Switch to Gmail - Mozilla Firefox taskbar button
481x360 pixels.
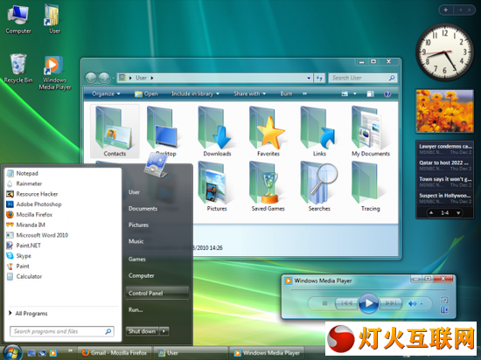(115, 353)
